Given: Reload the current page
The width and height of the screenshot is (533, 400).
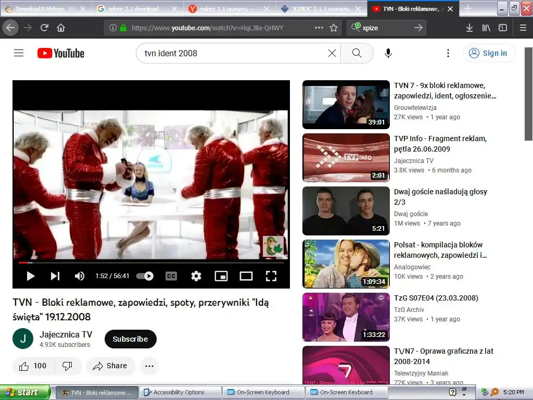Looking at the screenshot, I should pos(44,28).
